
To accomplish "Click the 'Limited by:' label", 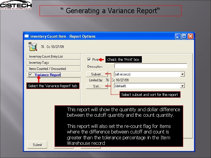I will (x=96, y=80).
